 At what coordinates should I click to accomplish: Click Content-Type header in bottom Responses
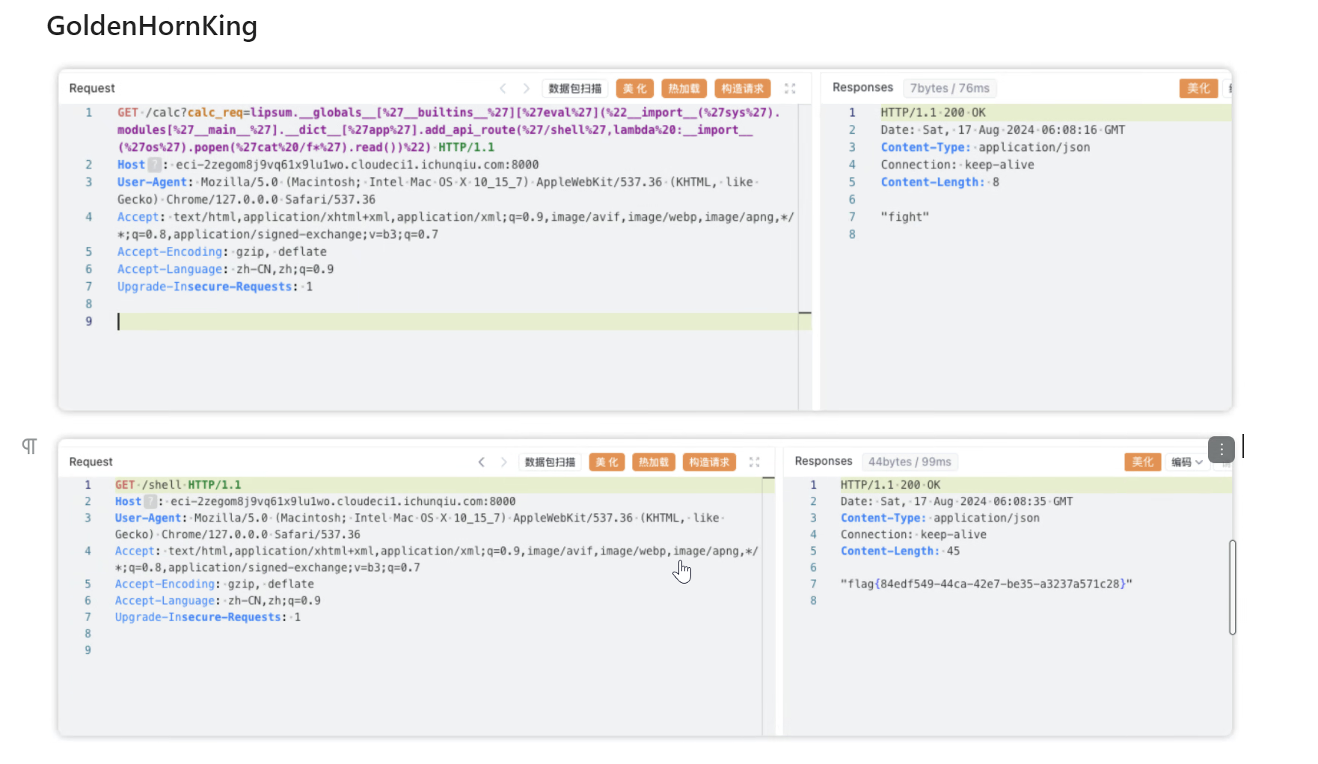click(940, 518)
